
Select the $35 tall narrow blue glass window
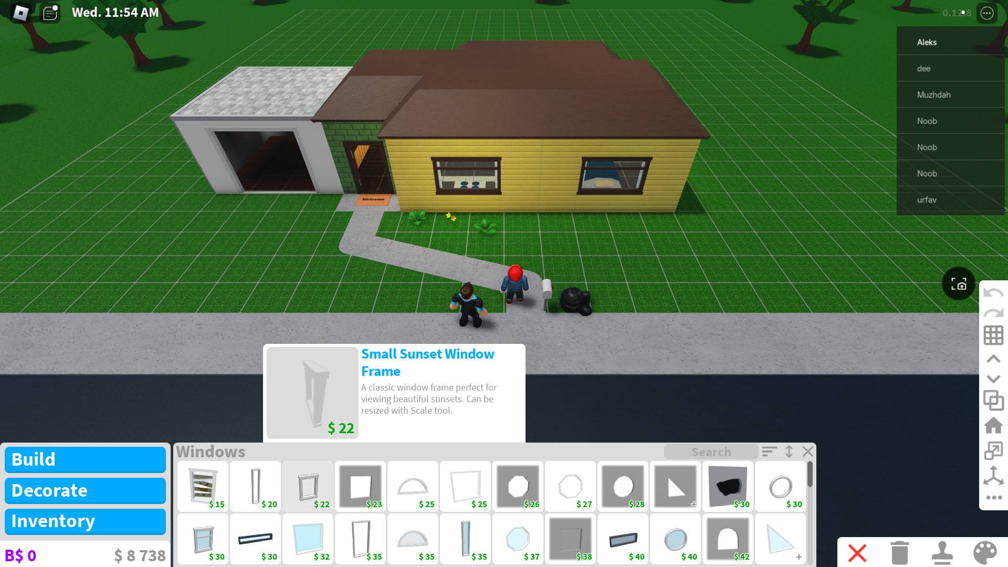click(x=465, y=539)
